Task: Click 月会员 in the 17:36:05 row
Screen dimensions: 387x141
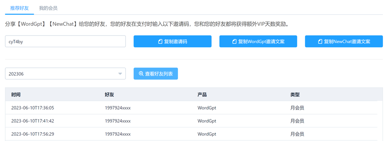Action: [x=297, y=108]
